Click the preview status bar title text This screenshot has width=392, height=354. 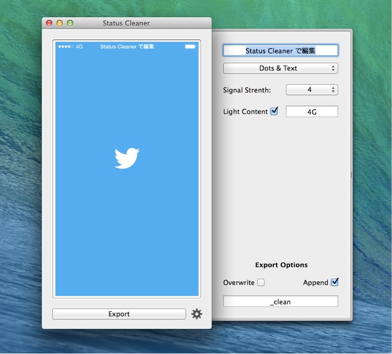coord(127,47)
